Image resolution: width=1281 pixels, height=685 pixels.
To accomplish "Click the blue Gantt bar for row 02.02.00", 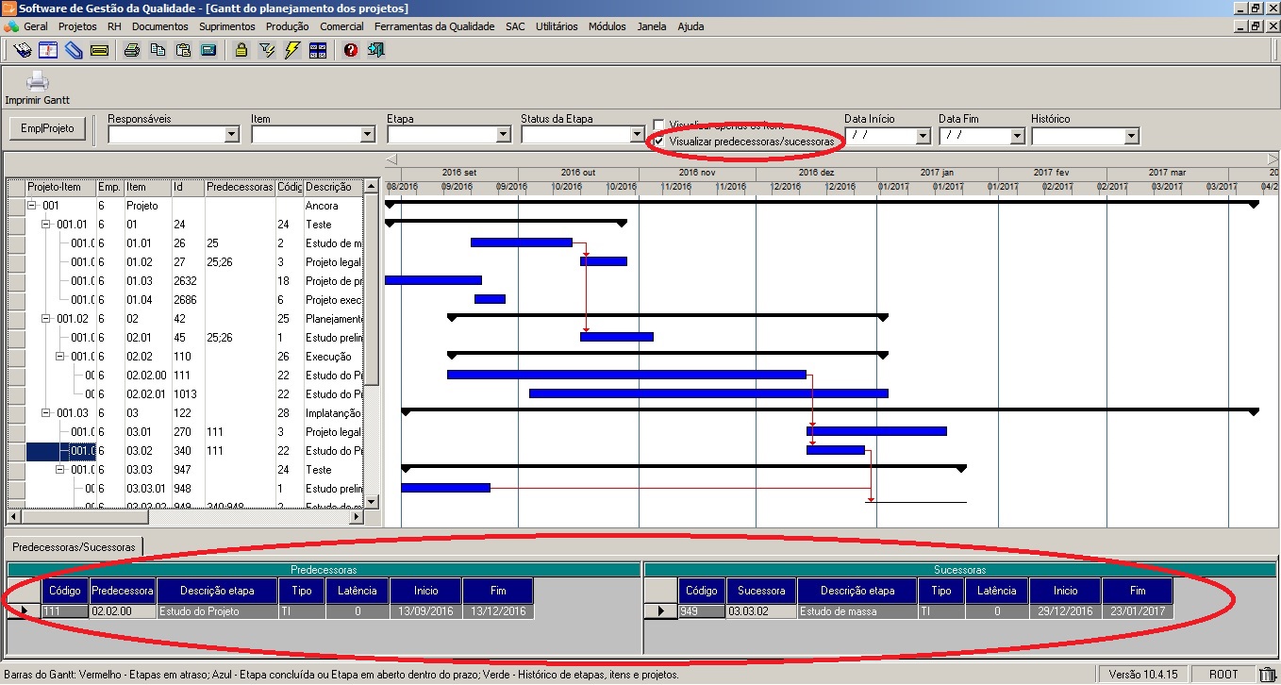I will (626, 375).
